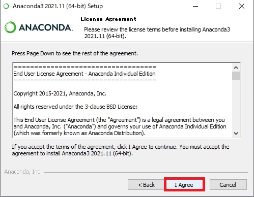
Task: Click the I Agree button
Action: (x=184, y=185)
